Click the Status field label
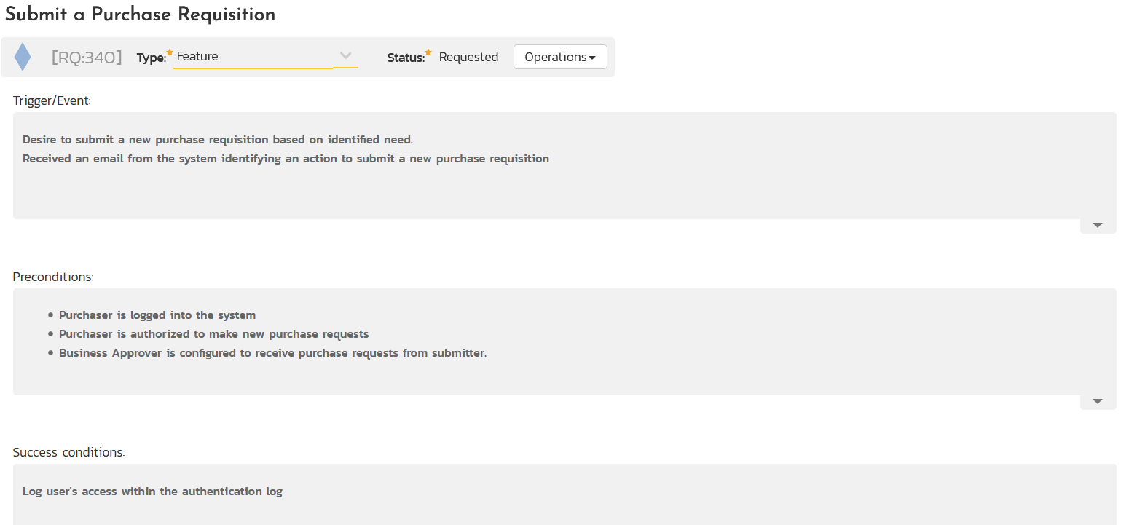The width and height of the screenshot is (1129, 525). (406, 58)
